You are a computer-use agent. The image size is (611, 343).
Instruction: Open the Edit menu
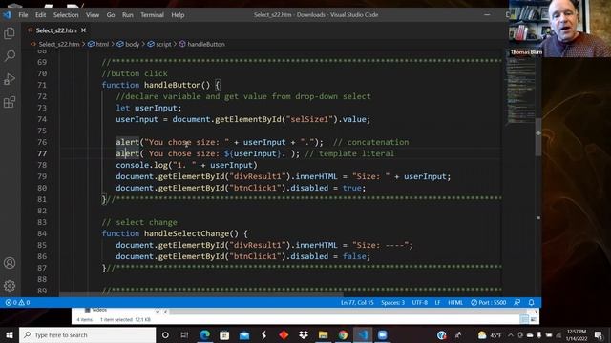(x=40, y=15)
